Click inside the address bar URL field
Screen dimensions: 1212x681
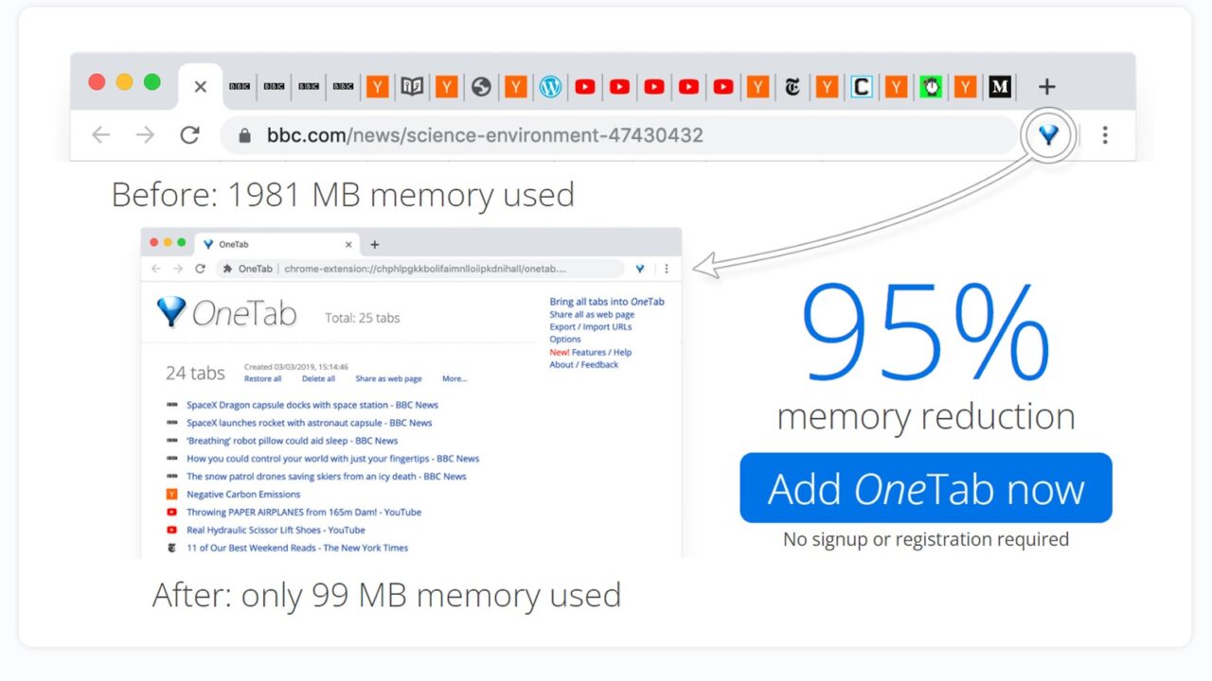point(473,134)
